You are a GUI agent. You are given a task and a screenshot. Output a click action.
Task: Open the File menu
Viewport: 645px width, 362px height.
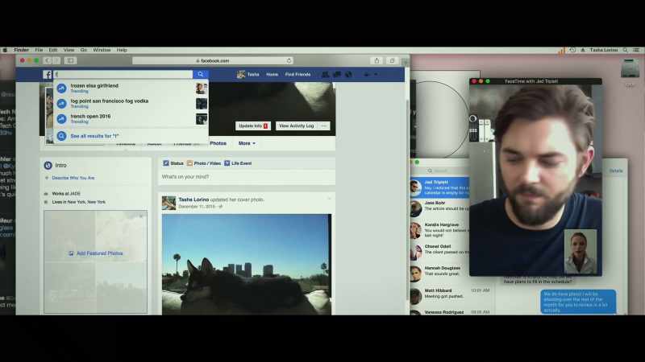pyautogui.click(x=39, y=50)
